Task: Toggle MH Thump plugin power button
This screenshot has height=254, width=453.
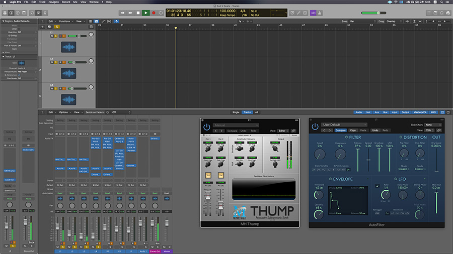Action: (x=206, y=127)
